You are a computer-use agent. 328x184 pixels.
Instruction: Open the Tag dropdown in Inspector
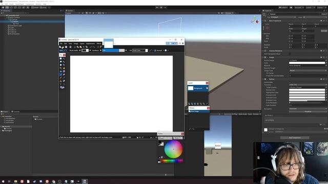[x=283, y=17]
